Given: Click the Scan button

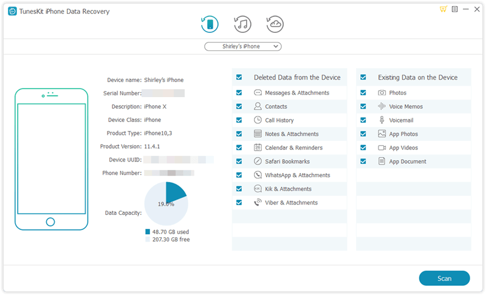Looking at the screenshot, I should click(444, 279).
